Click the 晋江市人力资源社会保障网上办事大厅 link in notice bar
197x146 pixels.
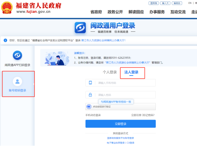[103, 40]
